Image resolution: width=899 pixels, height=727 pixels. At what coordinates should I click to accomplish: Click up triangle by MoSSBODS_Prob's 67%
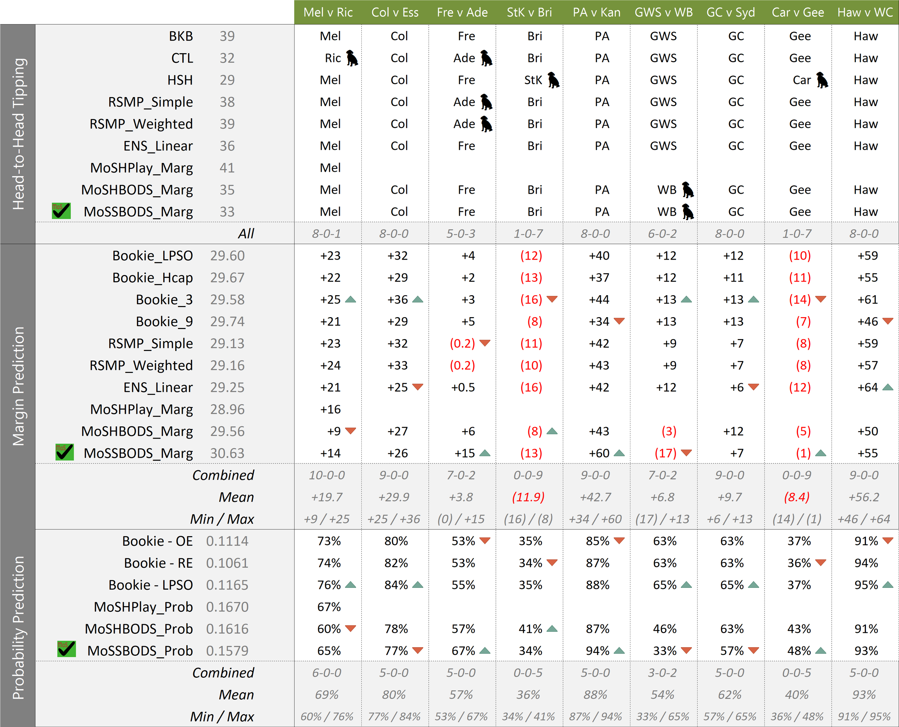[x=485, y=651]
